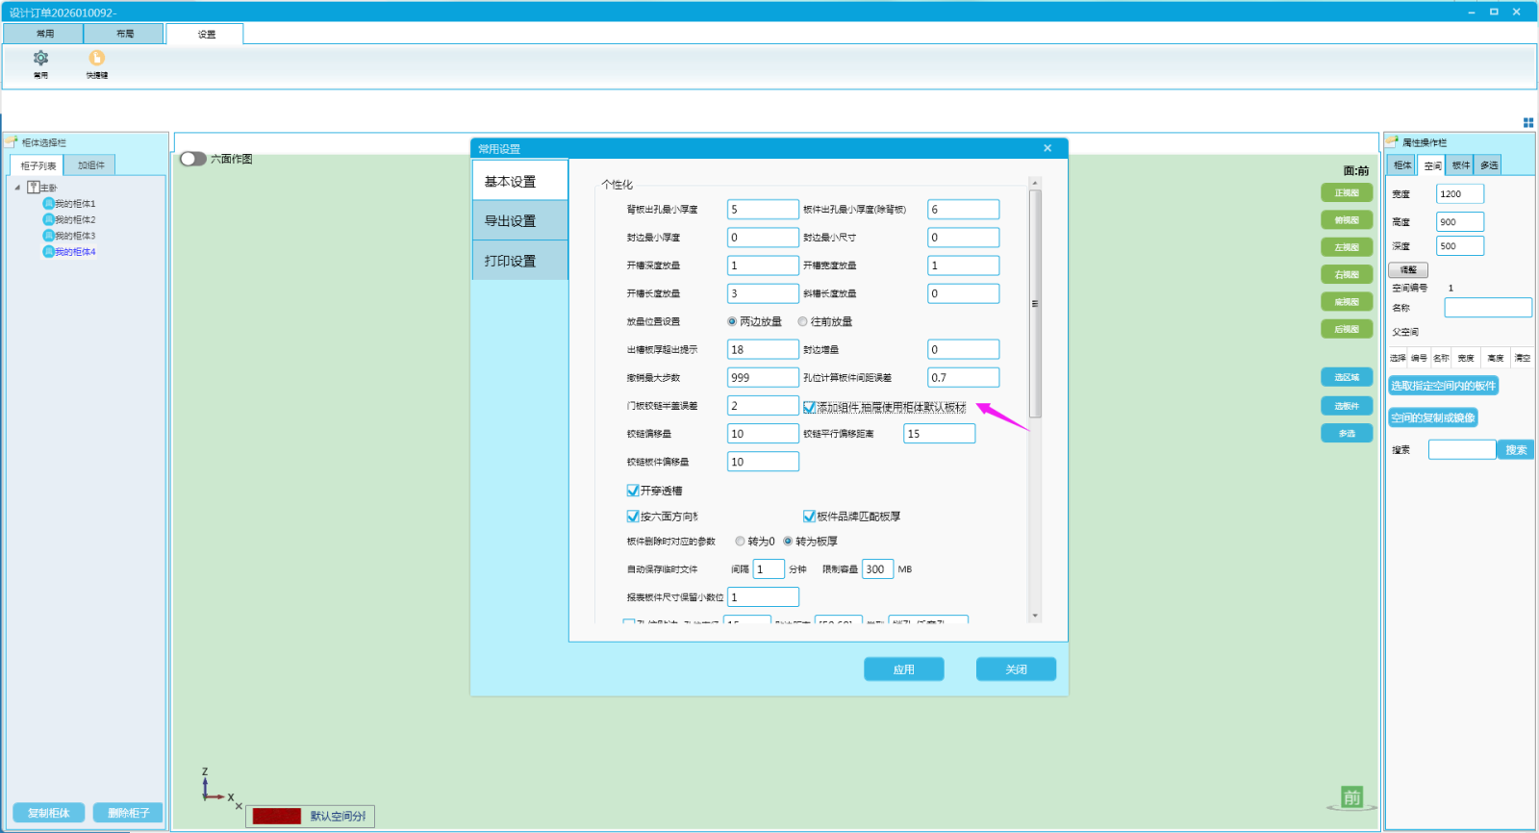Click the icon beside 我的柜体2
The height and width of the screenshot is (833, 1539).
[48, 219]
